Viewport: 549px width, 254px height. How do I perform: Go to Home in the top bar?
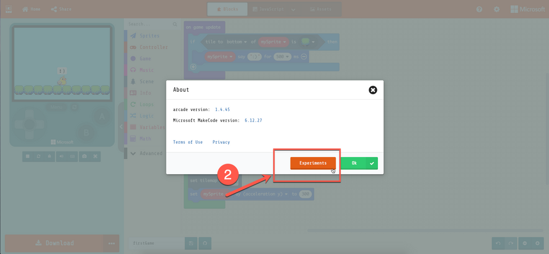(31, 9)
